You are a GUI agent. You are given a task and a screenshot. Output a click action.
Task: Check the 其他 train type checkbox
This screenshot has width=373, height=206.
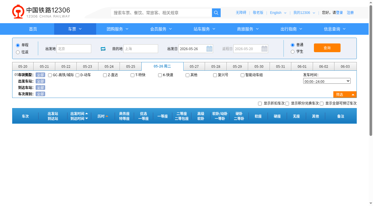(187, 75)
